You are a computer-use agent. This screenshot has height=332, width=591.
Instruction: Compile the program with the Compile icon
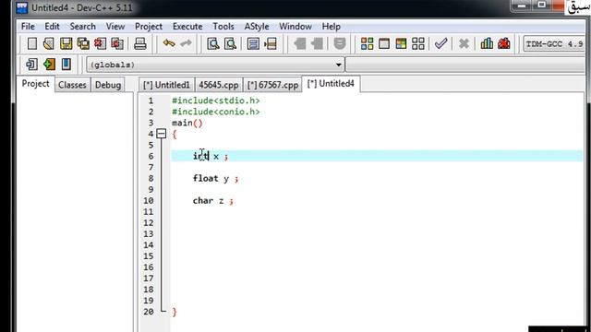click(x=367, y=43)
